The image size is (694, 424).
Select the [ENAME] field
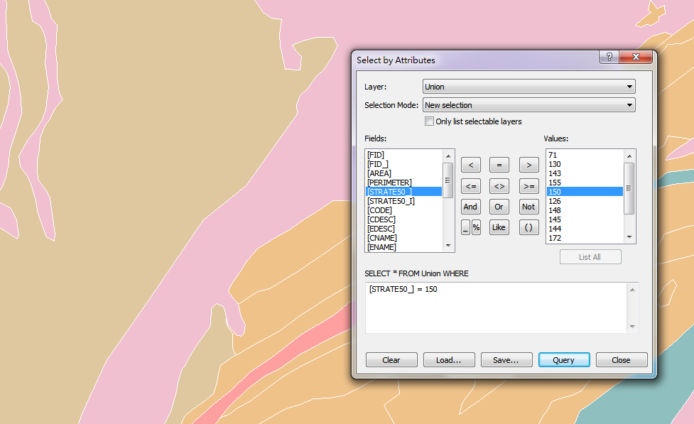point(403,247)
